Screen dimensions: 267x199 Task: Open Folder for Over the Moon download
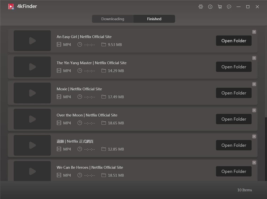coord(234,119)
